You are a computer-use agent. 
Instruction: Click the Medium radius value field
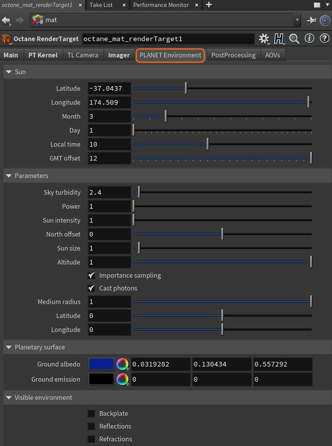point(109,302)
